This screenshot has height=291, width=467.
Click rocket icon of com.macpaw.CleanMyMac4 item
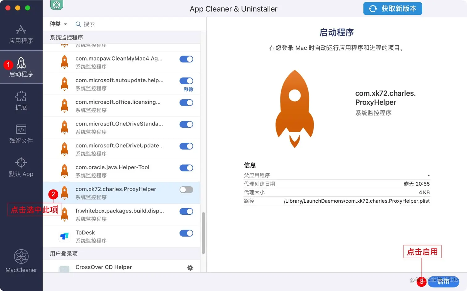(x=64, y=62)
